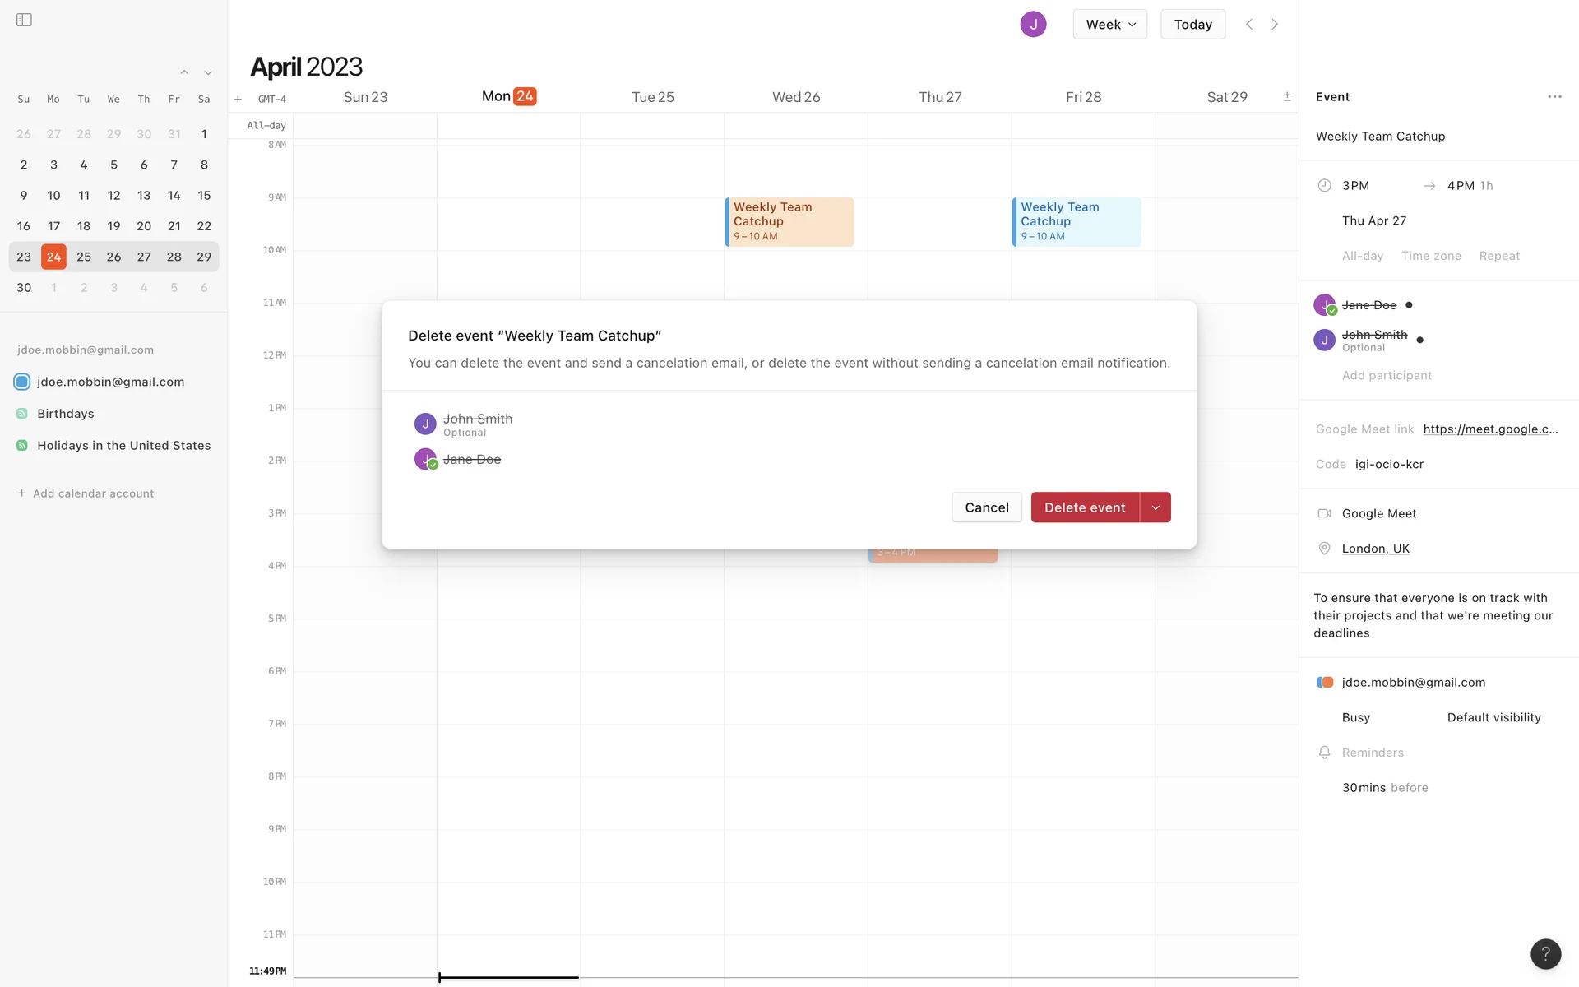Click the event calendar color swatch
This screenshot has height=987, width=1579.
pyautogui.click(x=1324, y=683)
